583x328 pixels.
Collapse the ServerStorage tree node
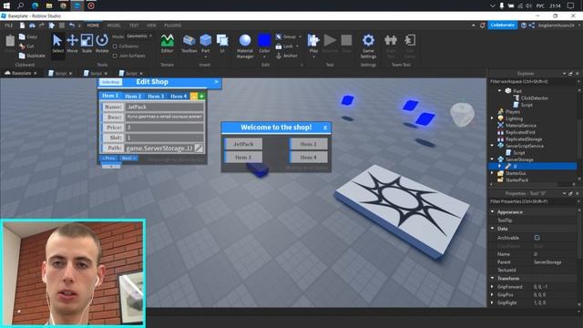coord(492,159)
